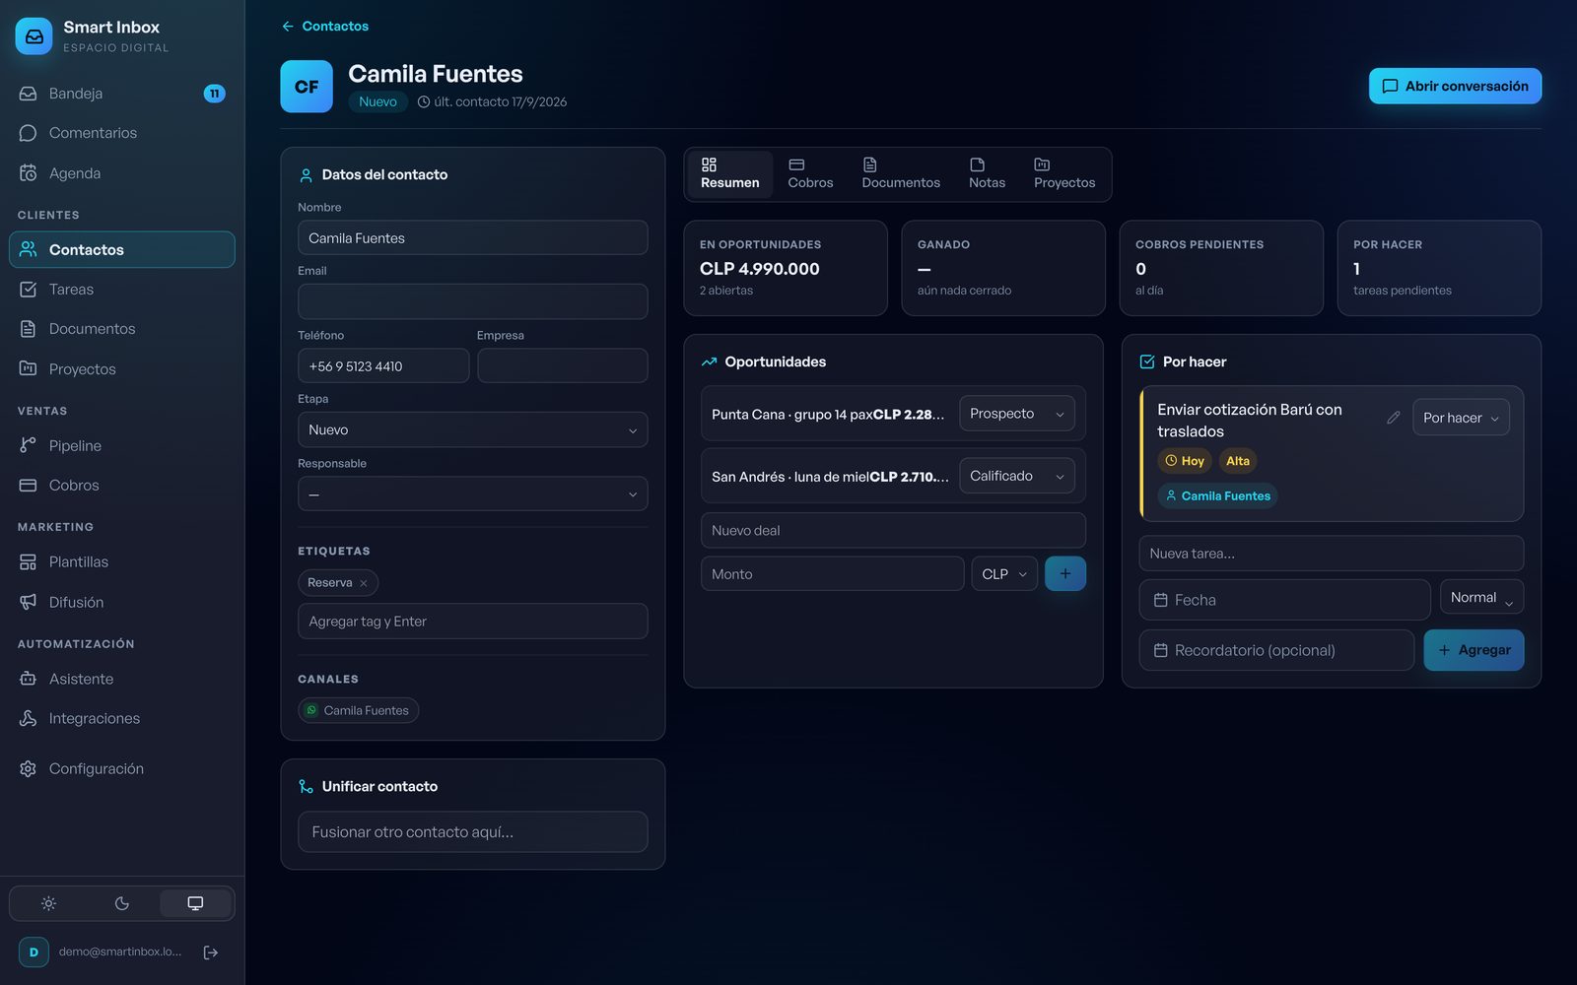This screenshot has height=985, width=1577.
Task: Select the Resumen tab
Action: [730, 174]
